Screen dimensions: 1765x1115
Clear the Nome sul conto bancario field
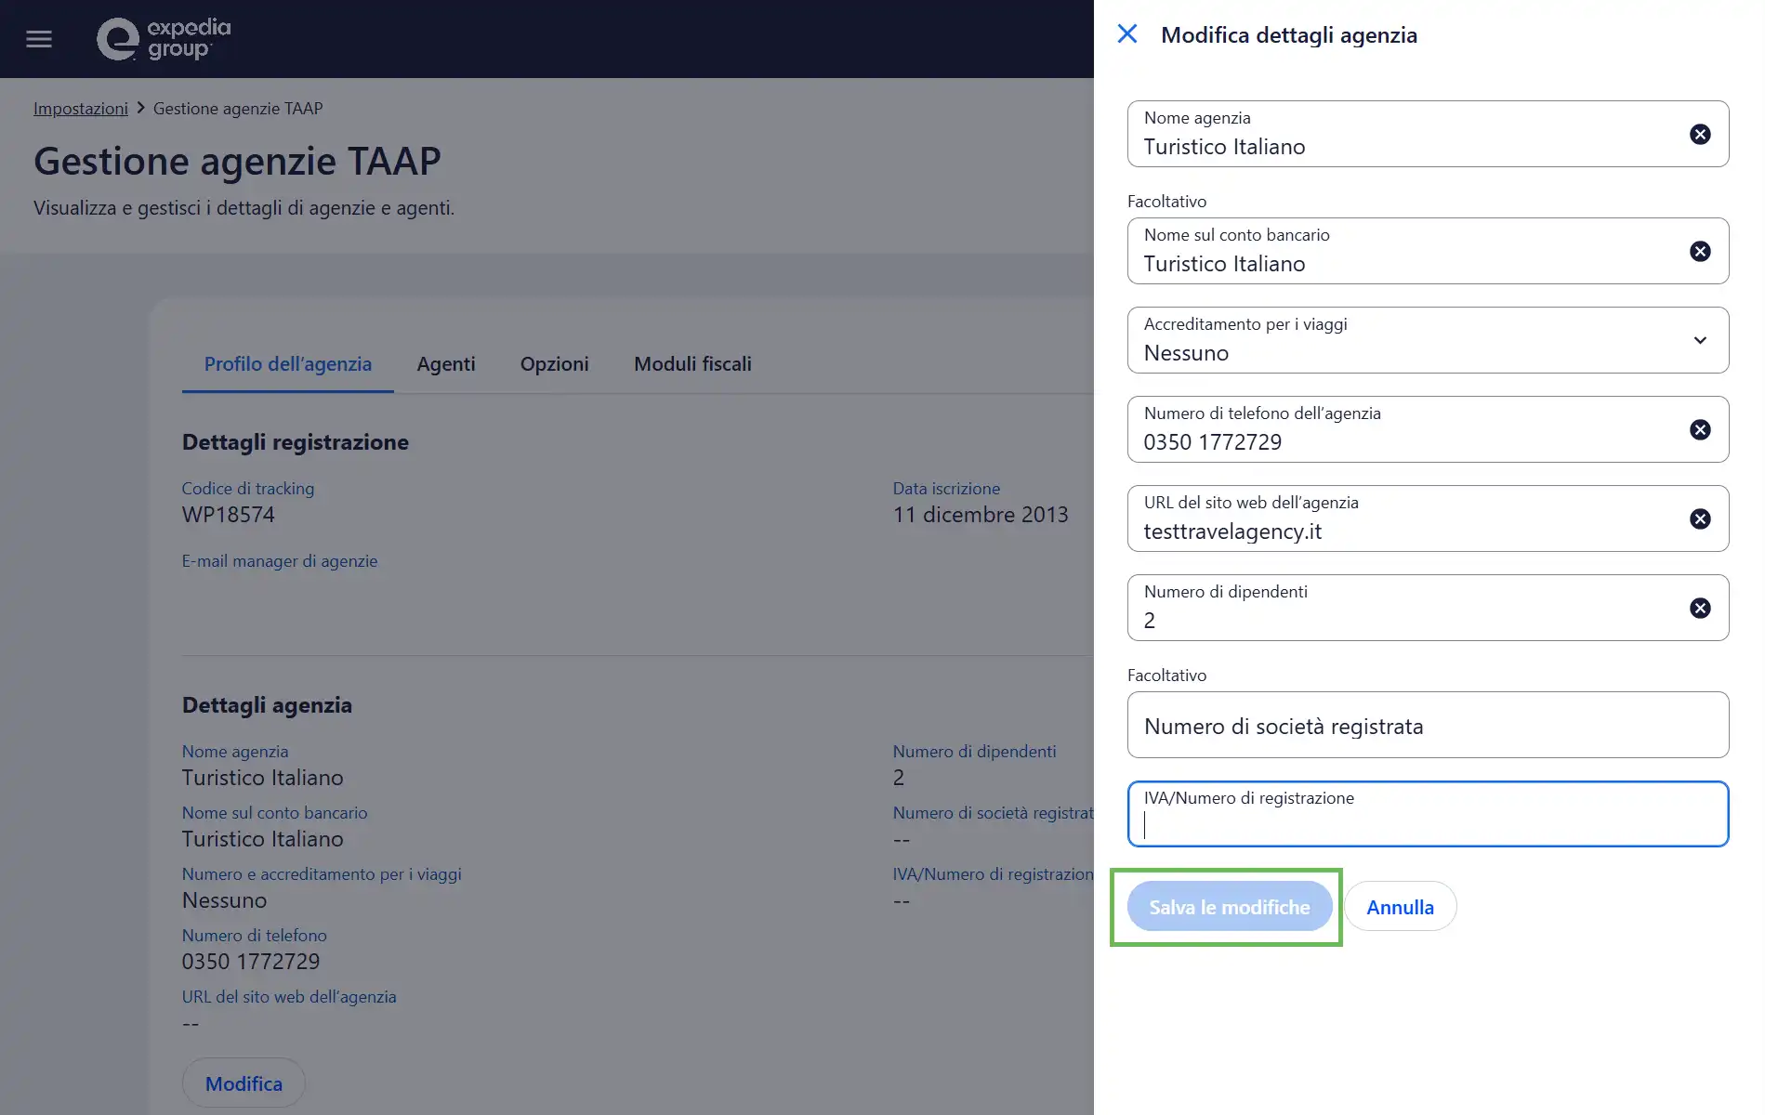click(1699, 252)
